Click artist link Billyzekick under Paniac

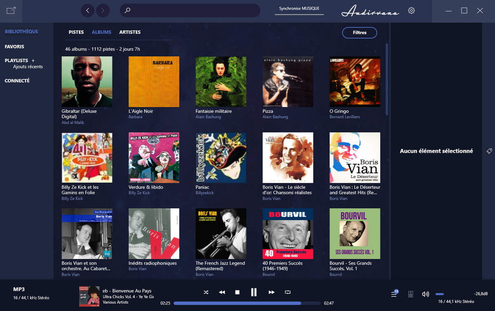point(205,193)
